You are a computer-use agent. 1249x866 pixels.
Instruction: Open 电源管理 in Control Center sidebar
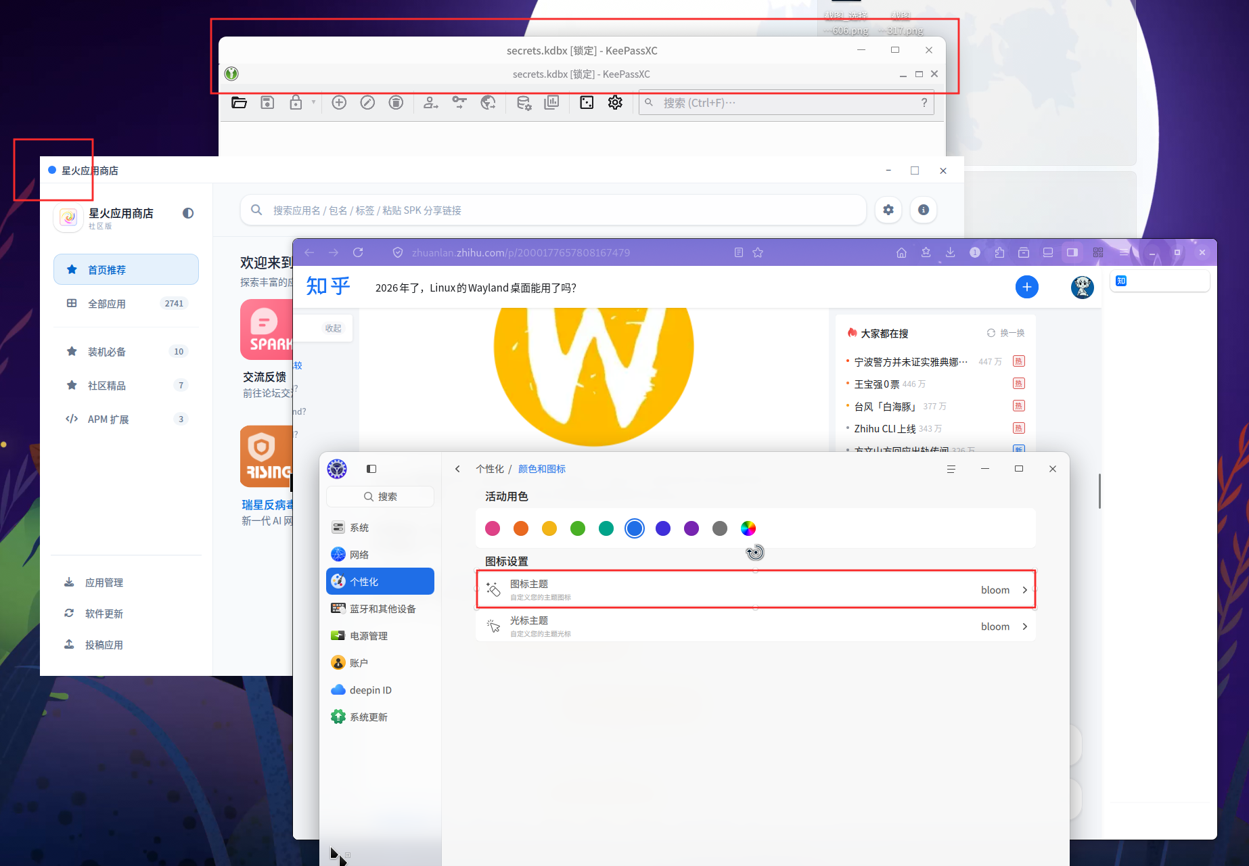380,636
